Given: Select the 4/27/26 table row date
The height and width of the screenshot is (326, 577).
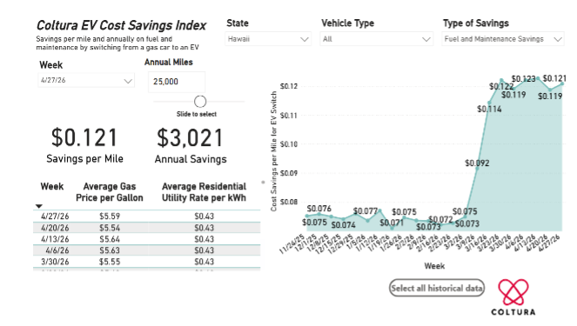Looking at the screenshot, I should click(x=55, y=216).
